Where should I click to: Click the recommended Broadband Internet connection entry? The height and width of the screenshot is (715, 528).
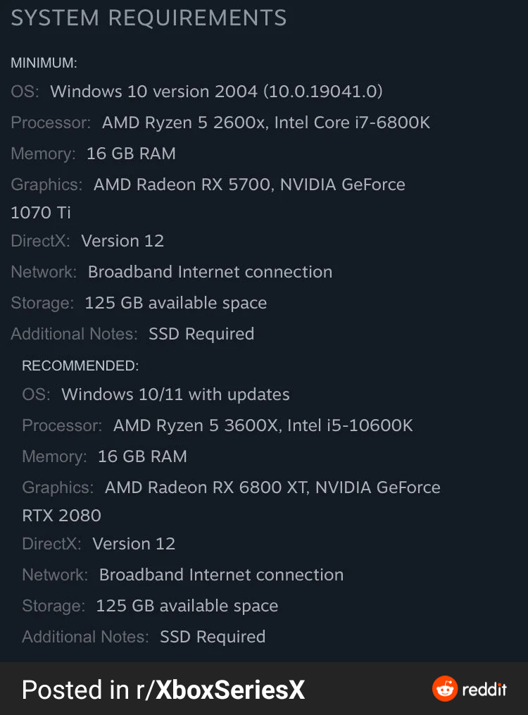(221, 575)
